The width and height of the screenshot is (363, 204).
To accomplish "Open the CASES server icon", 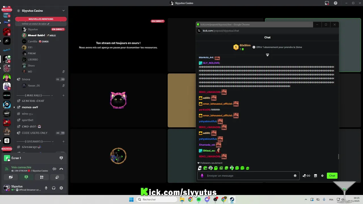I will pyautogui.click(x=6, y=15).
